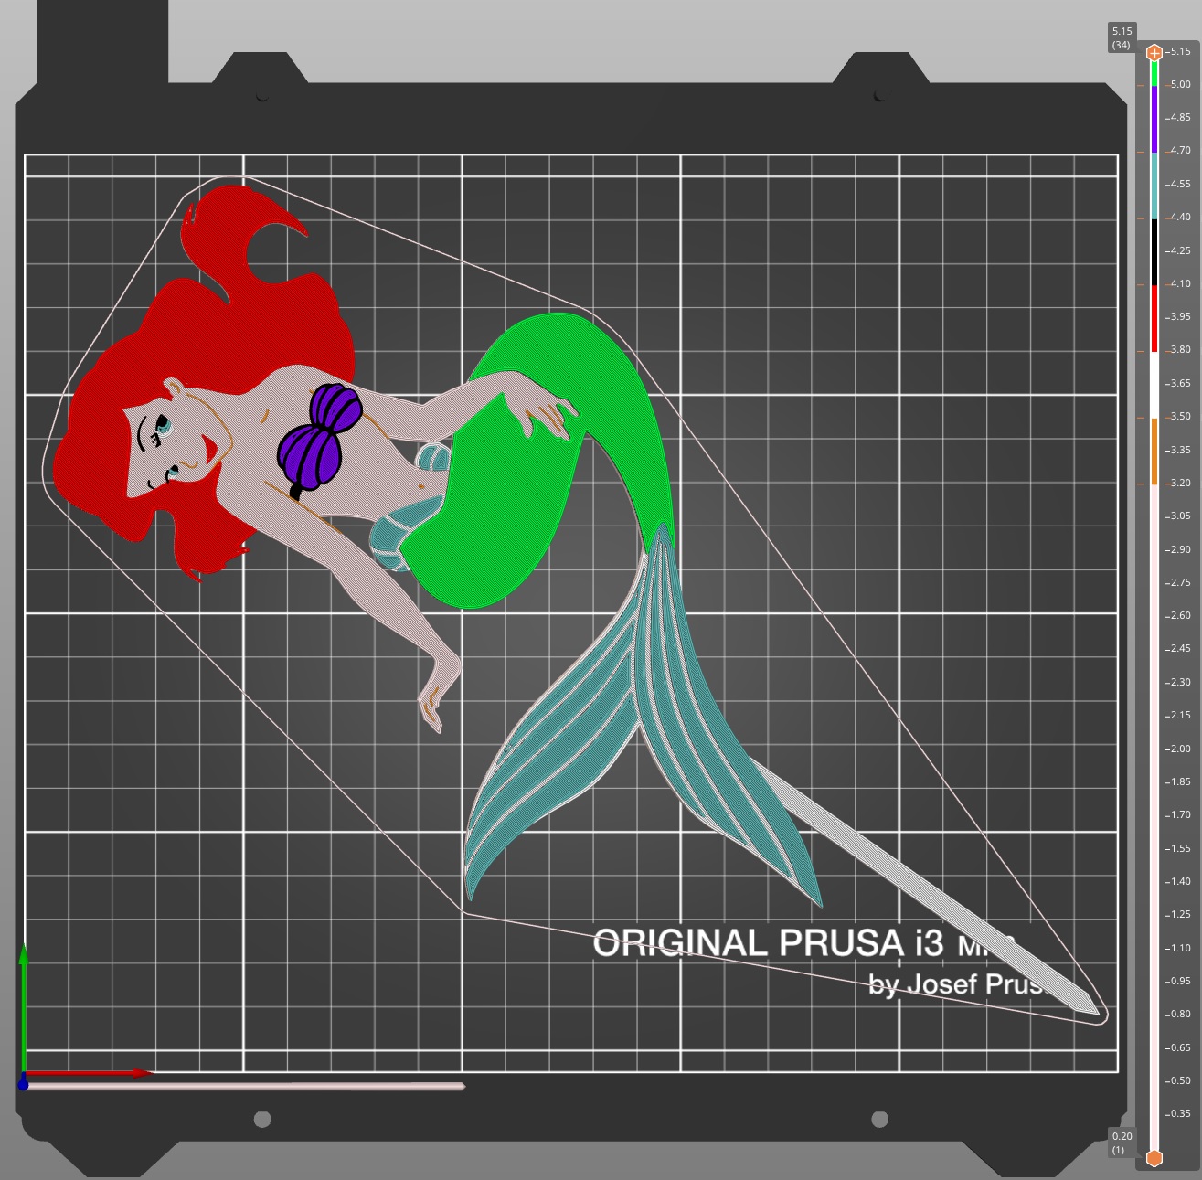Click the 4.55 height label on the ruler

tap(1180, 184)
